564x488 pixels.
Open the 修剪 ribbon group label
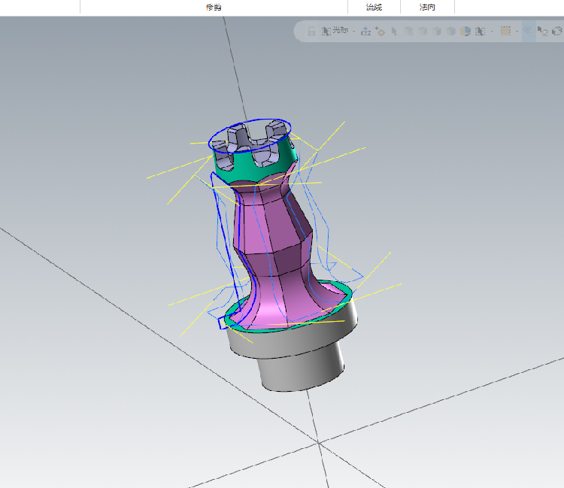(214, 8)
